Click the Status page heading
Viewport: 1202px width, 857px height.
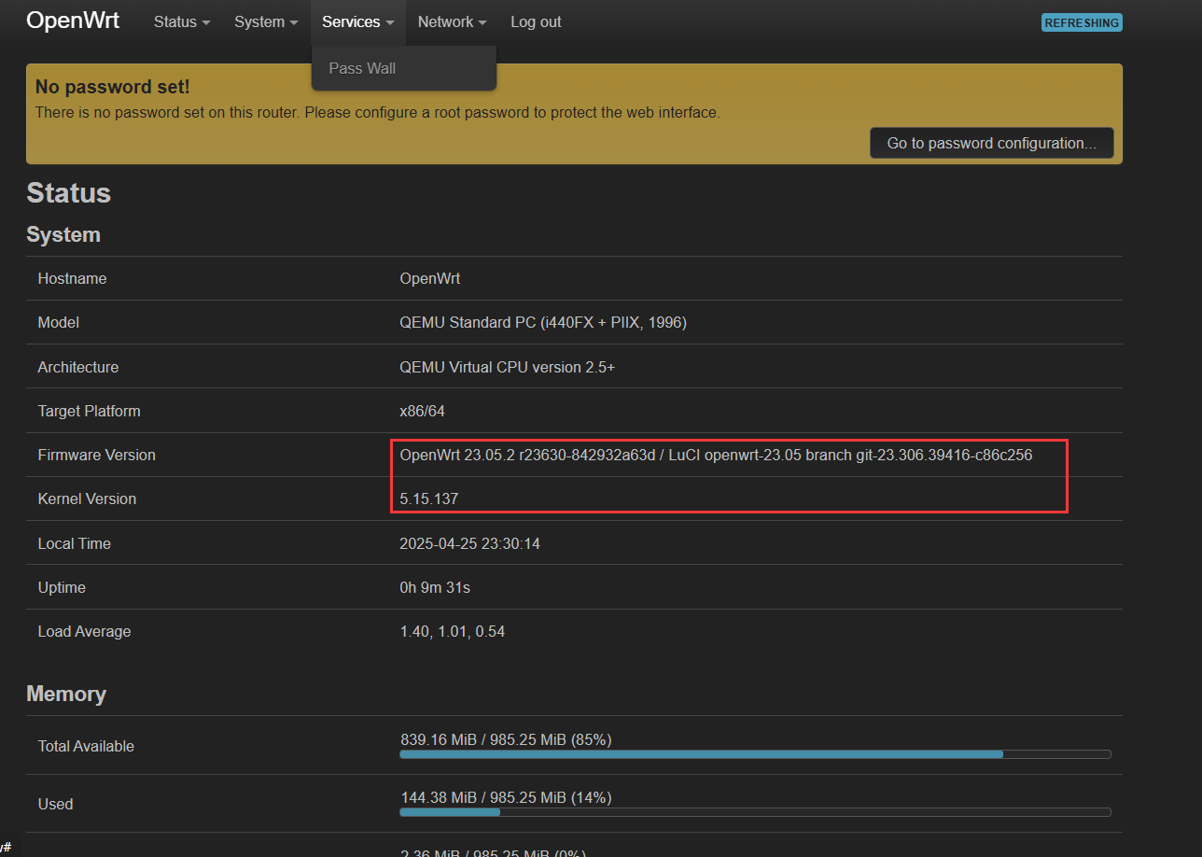point(69,193)
